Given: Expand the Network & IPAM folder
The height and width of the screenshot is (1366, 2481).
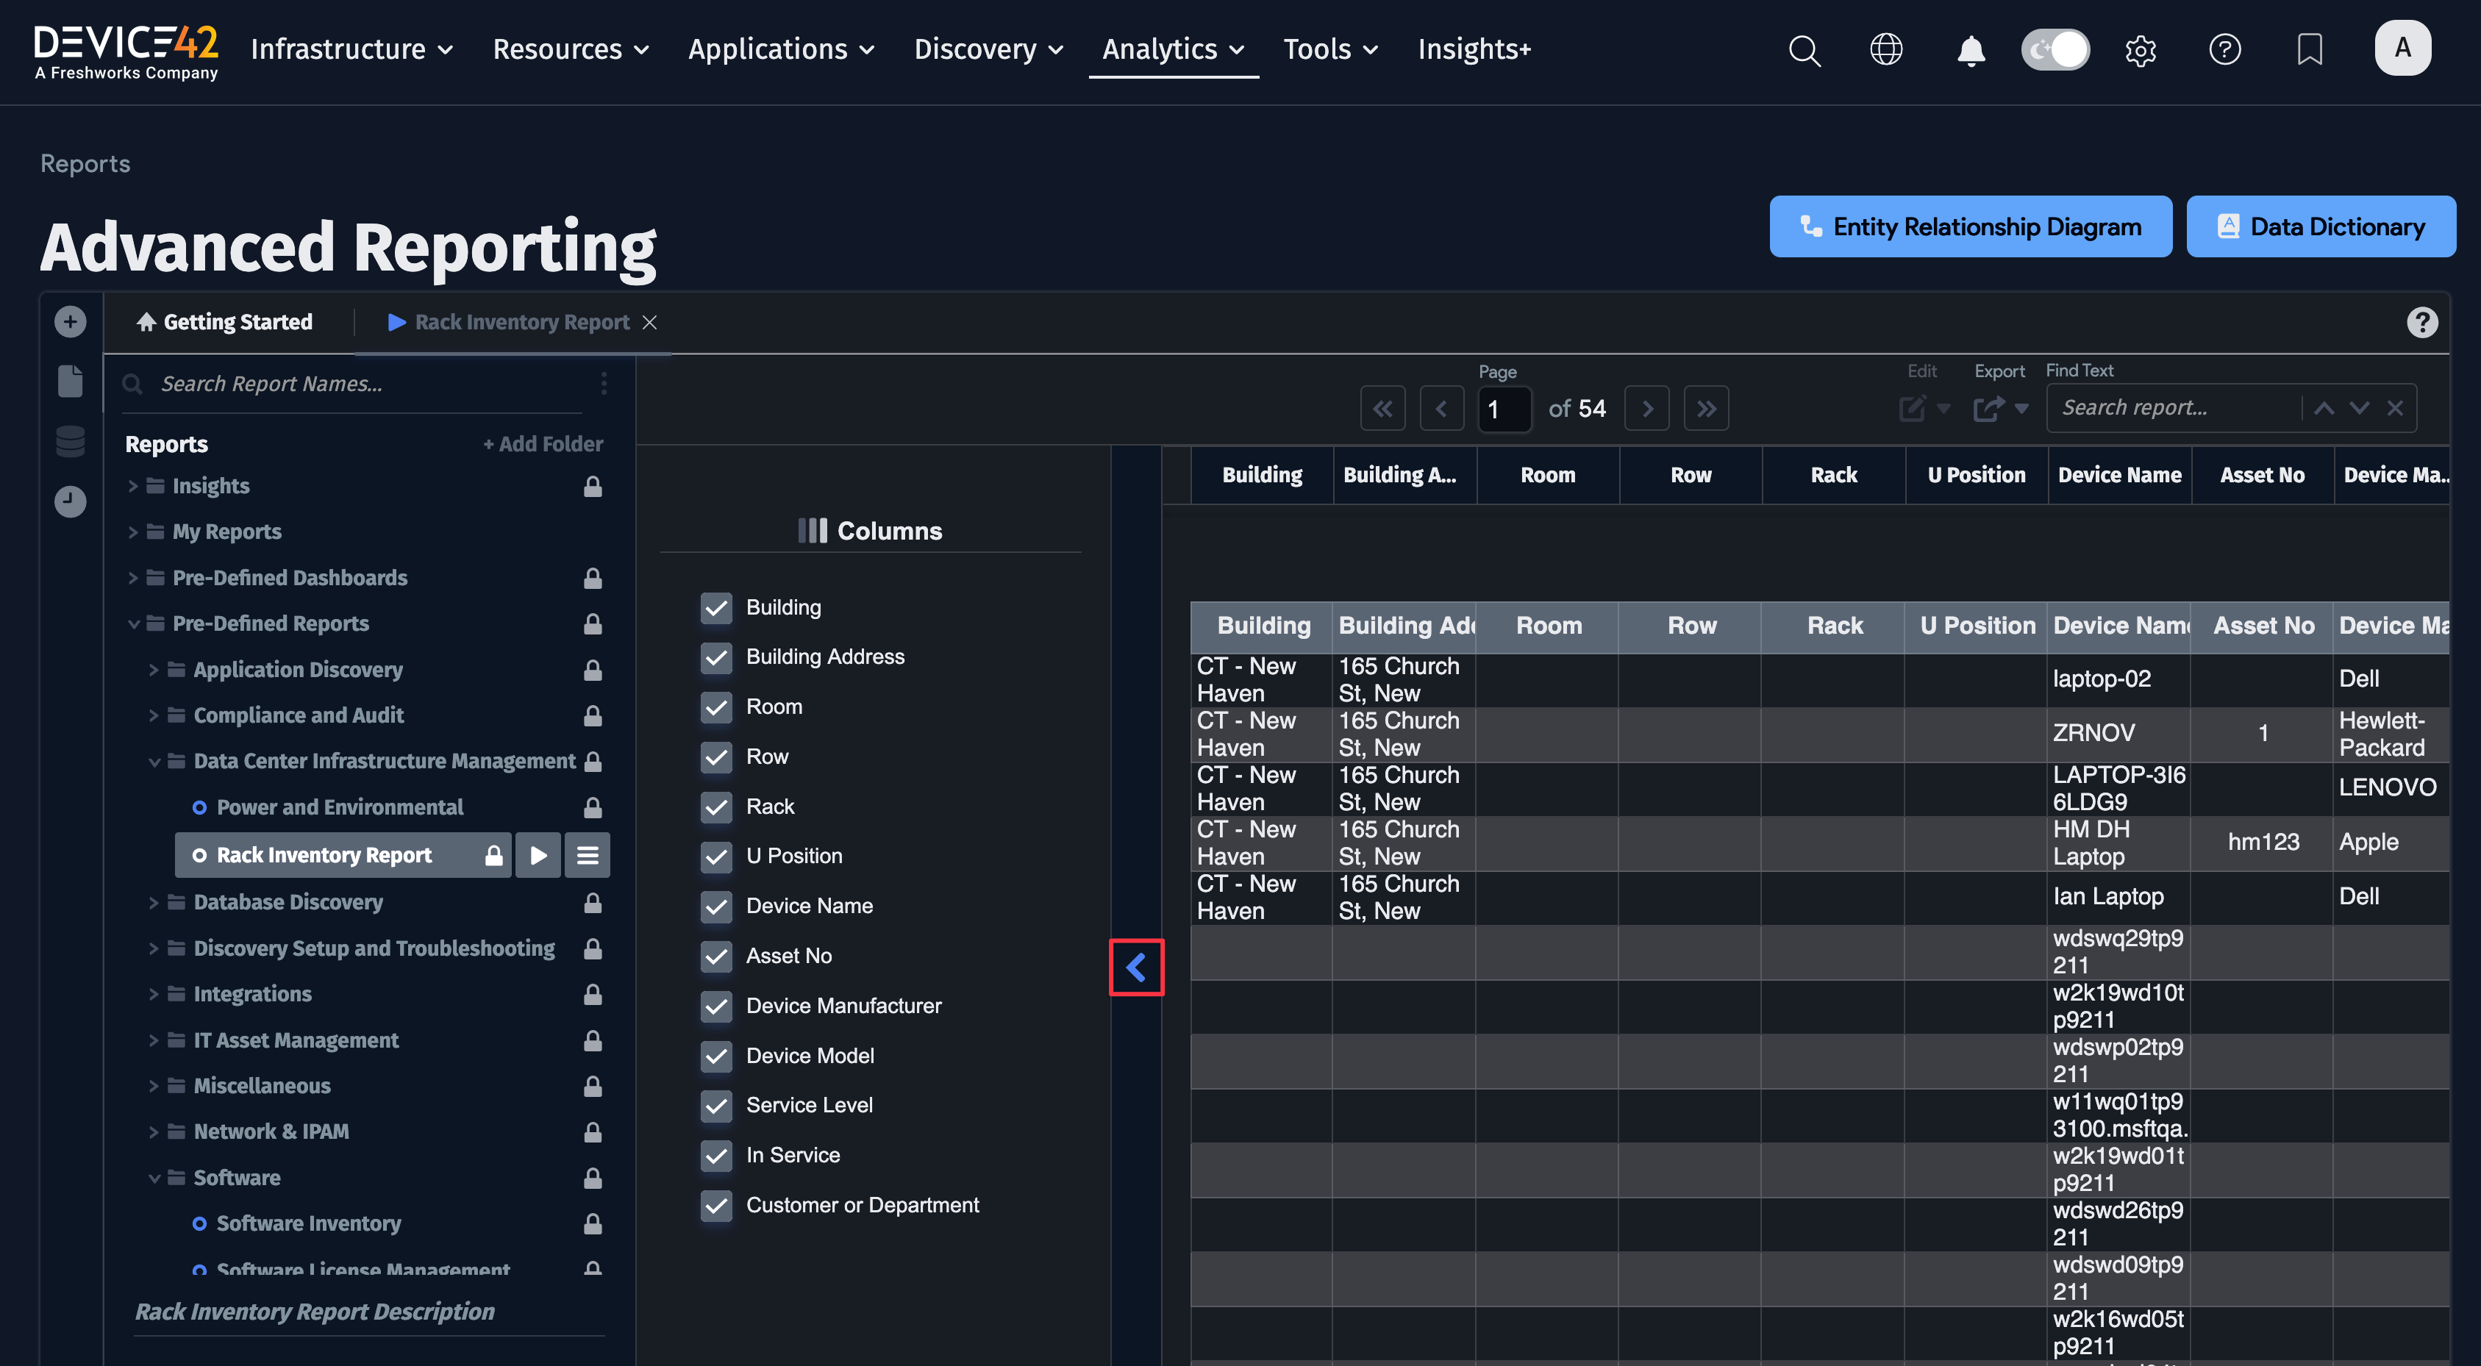Looking at the screenshot, I should [x=154, y=1131].
